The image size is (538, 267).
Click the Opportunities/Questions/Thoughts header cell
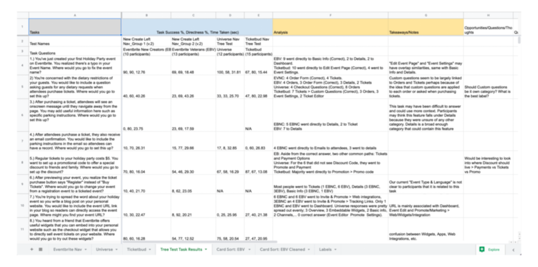pos(488,27)
